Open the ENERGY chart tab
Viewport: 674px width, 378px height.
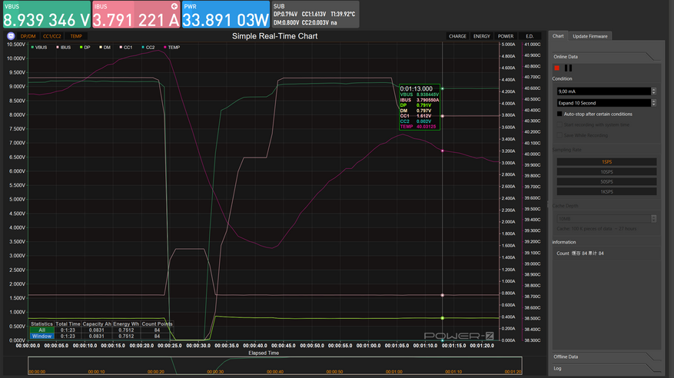point(481,36)
